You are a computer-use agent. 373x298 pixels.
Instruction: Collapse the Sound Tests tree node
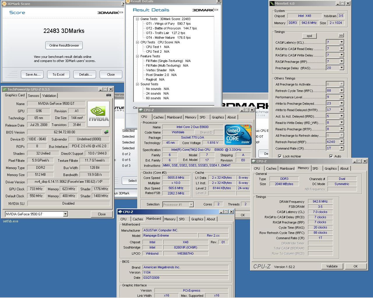tap(137, 84)
